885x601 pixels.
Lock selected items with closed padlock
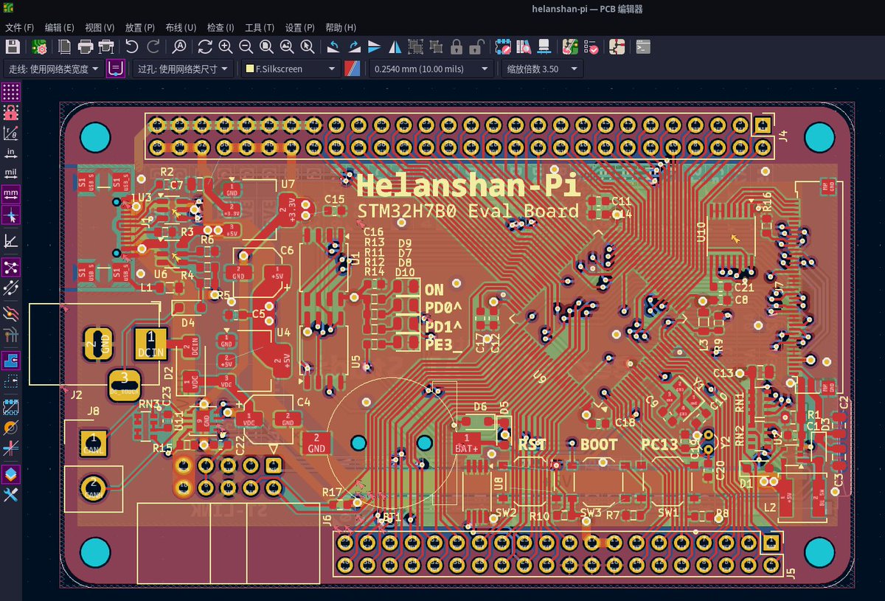457,47
